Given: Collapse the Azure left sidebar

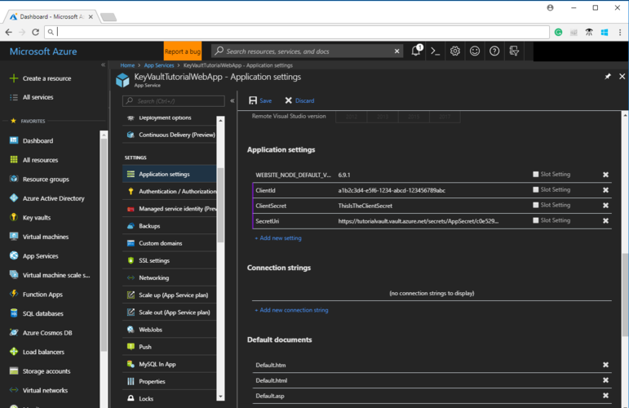Looking at the screenshot, I should tap(103, 64).
